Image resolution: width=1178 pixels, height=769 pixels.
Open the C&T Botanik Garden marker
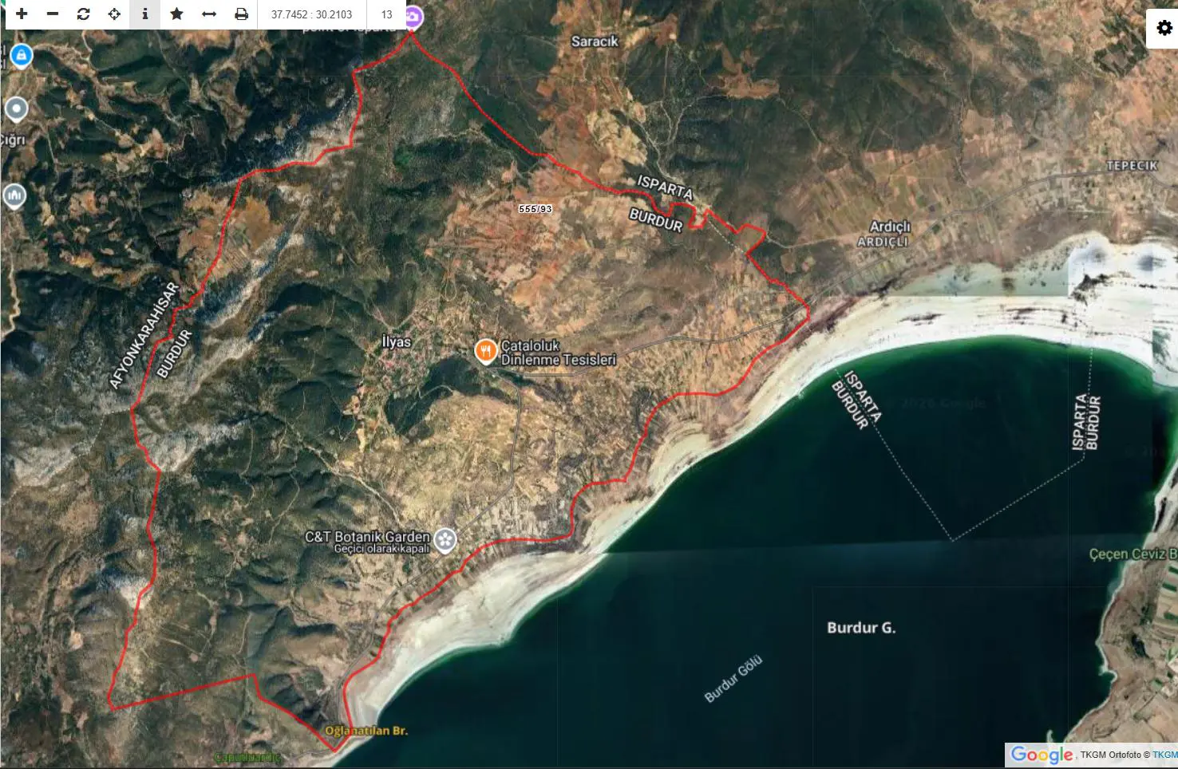445,542
